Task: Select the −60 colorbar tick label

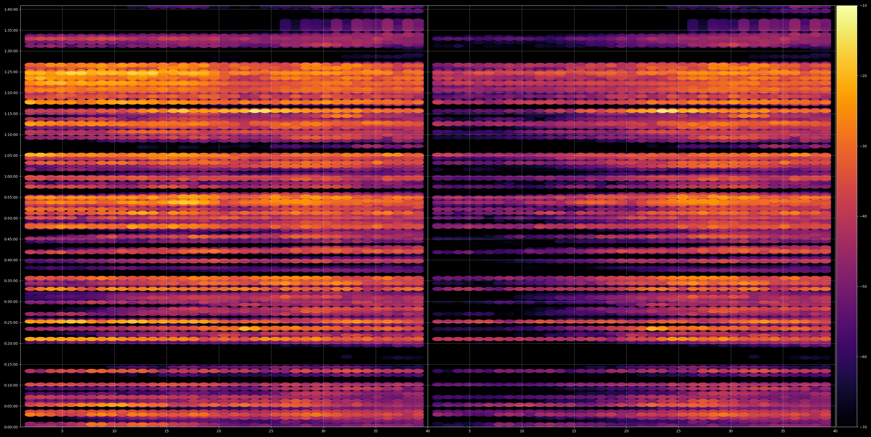Action: (x=863, y=357)
